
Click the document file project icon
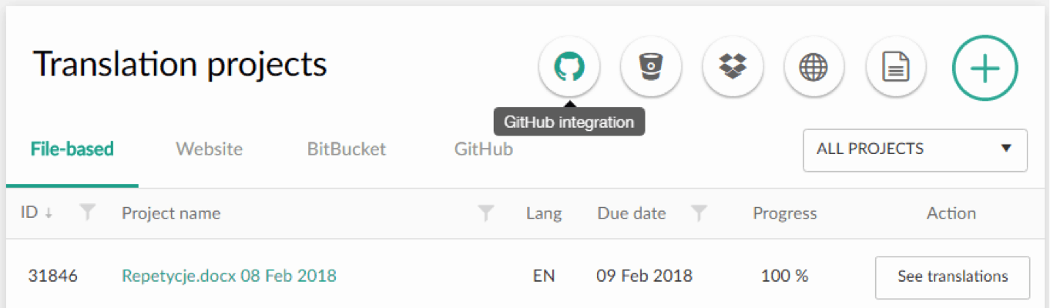(896, 67)
